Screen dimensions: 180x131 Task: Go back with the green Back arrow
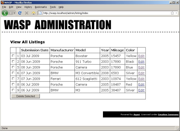pyautogui.click(x=5, y=13)
